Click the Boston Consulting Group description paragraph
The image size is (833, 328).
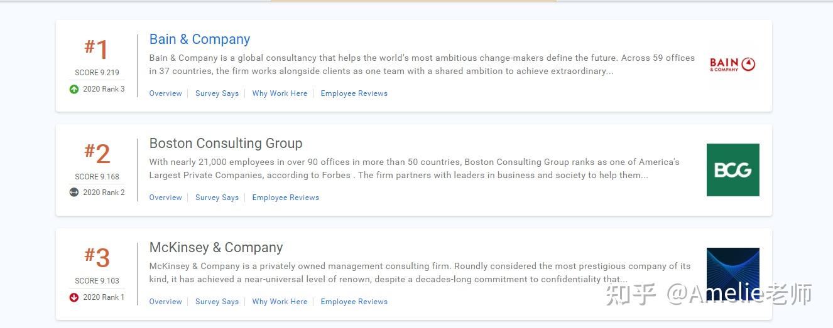[x=415, y=169]
